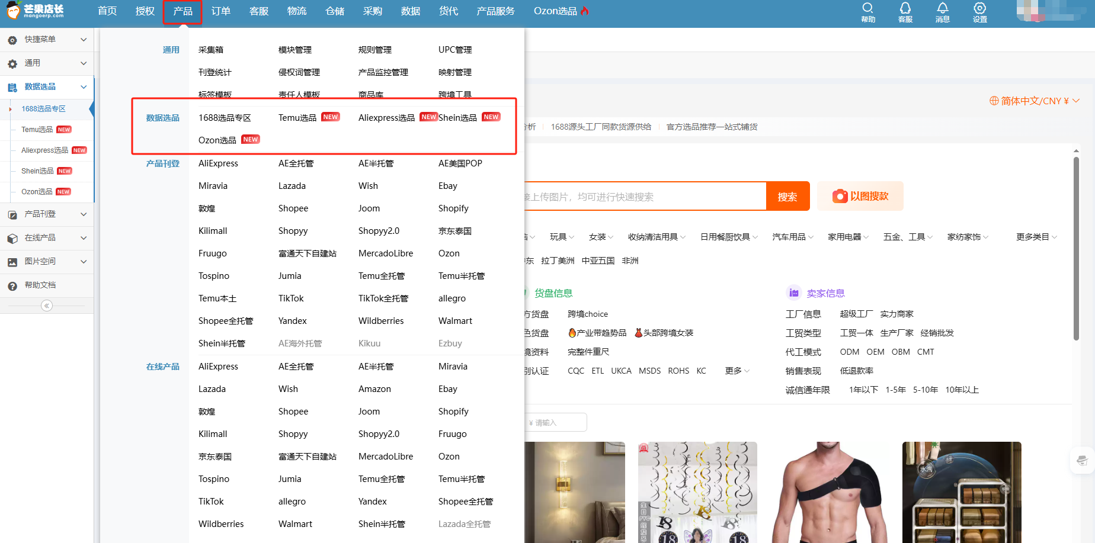Open the shoulder brace product thumbnail
1095x543 pixels.
coord(830,492)
